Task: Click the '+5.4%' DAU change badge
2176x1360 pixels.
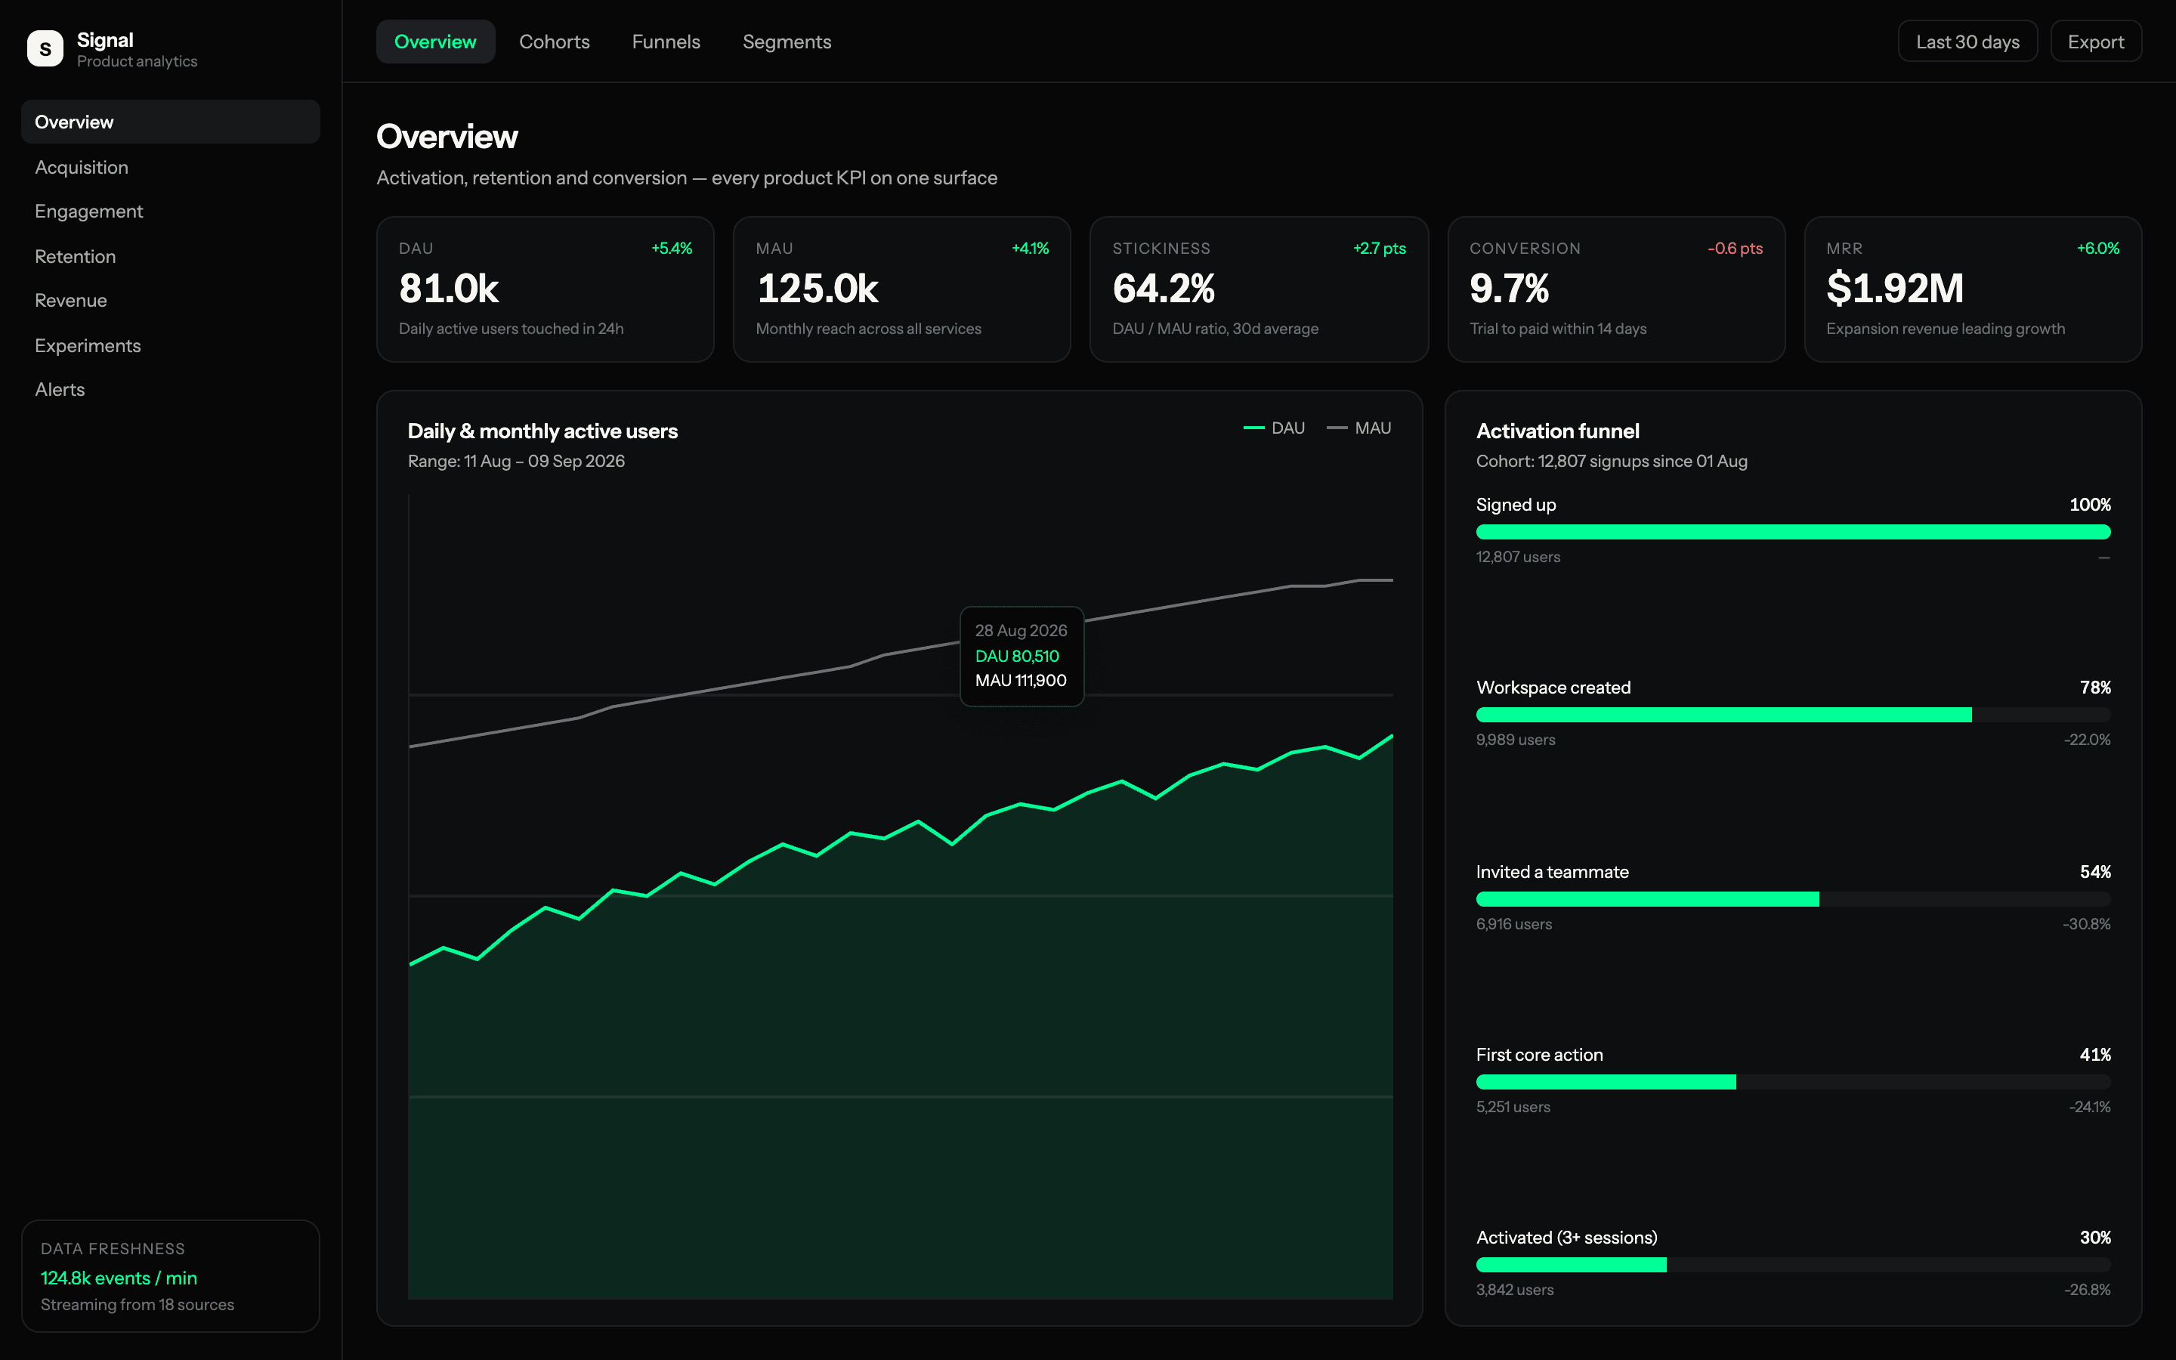Action: click(x=672, y=249)
